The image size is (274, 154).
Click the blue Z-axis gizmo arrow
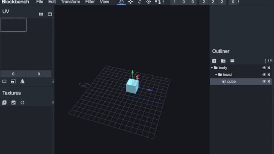[x=150, y=90]
